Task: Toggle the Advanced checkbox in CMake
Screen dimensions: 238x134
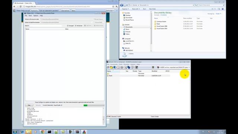Action: coord(75,26)
